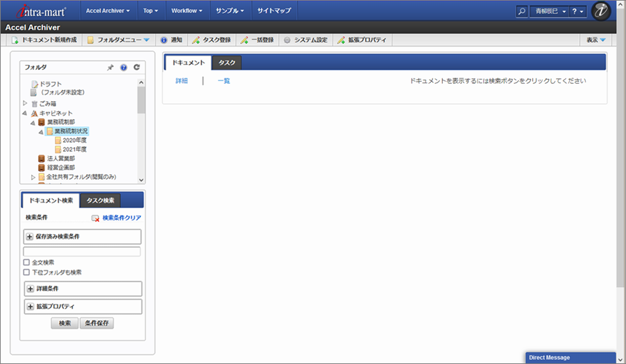626x364 pixels.
Task: Click the 経営企画部 cabinet drawer icon
Action: (x=41, y=168)
